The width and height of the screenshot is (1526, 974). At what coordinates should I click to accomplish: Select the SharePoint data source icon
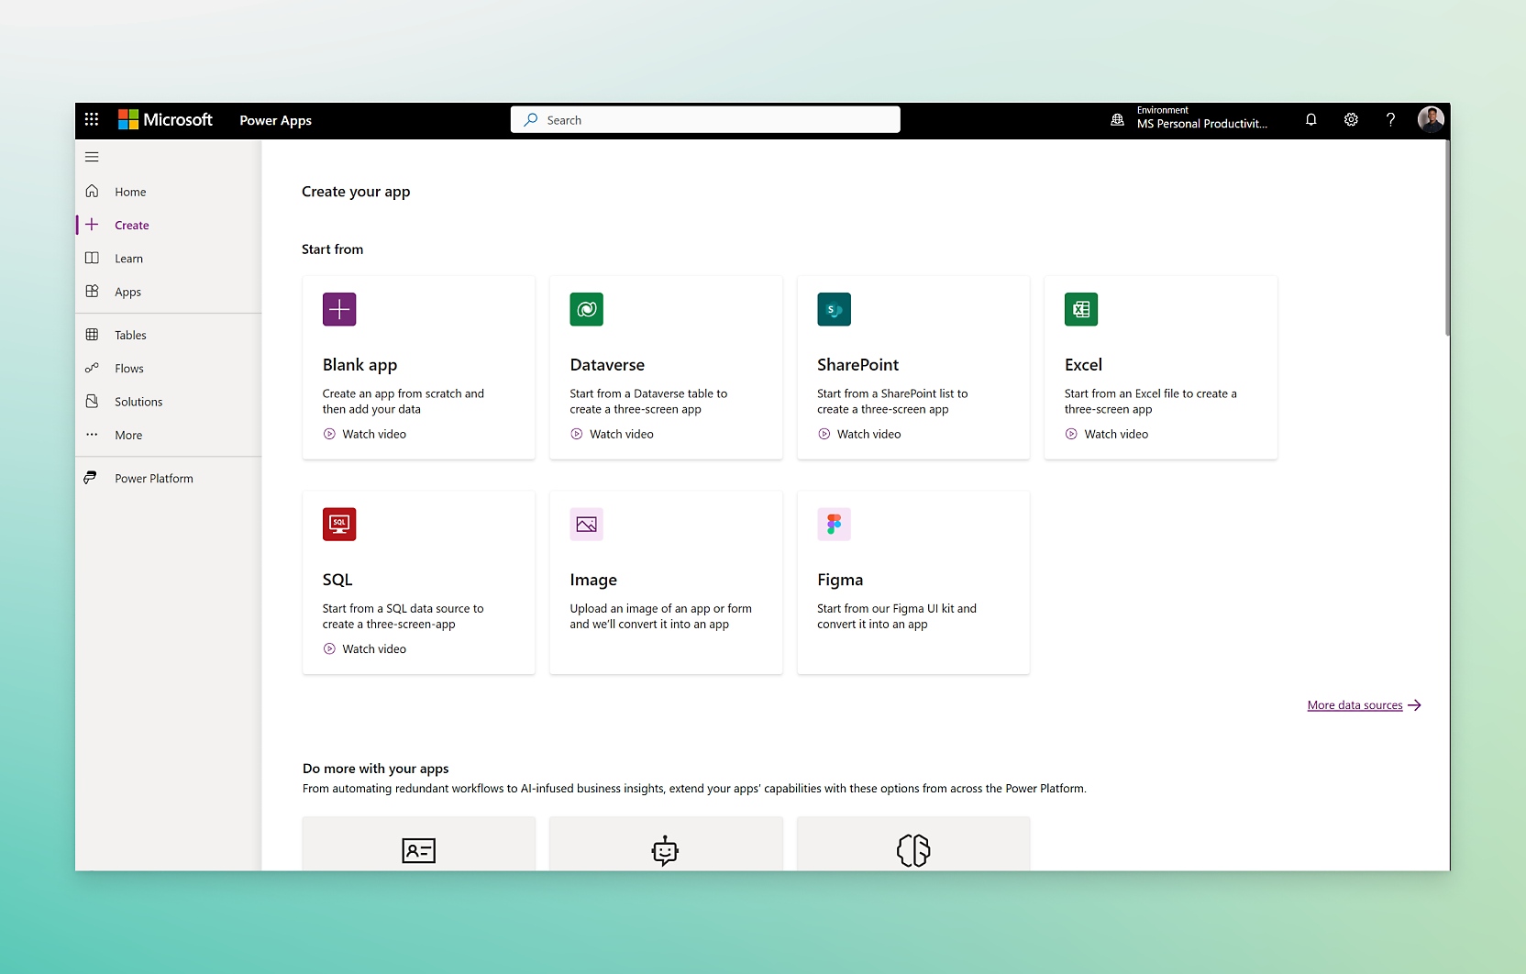[833, 309]
